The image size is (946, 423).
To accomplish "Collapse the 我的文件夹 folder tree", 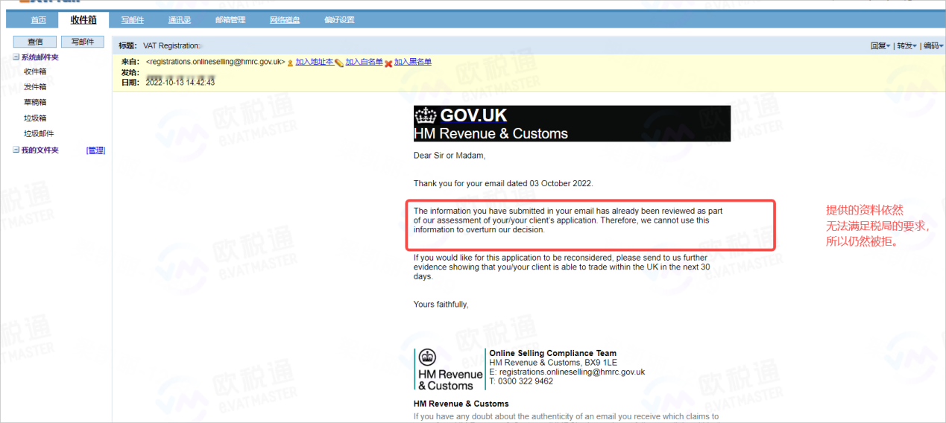I will pos(16,150).
